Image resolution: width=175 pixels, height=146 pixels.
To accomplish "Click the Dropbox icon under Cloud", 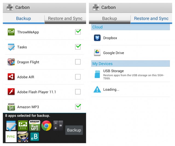I will [x=97, y=38].
